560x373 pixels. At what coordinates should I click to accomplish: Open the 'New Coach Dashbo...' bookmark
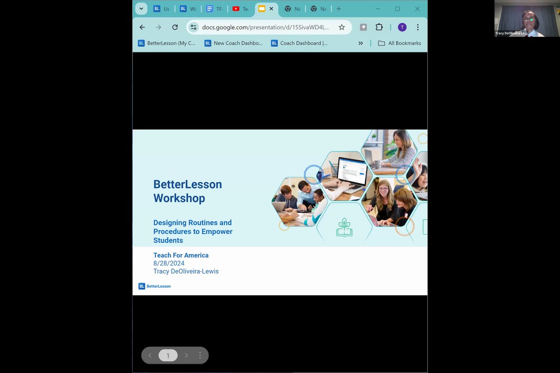click(x=234, y=43)
